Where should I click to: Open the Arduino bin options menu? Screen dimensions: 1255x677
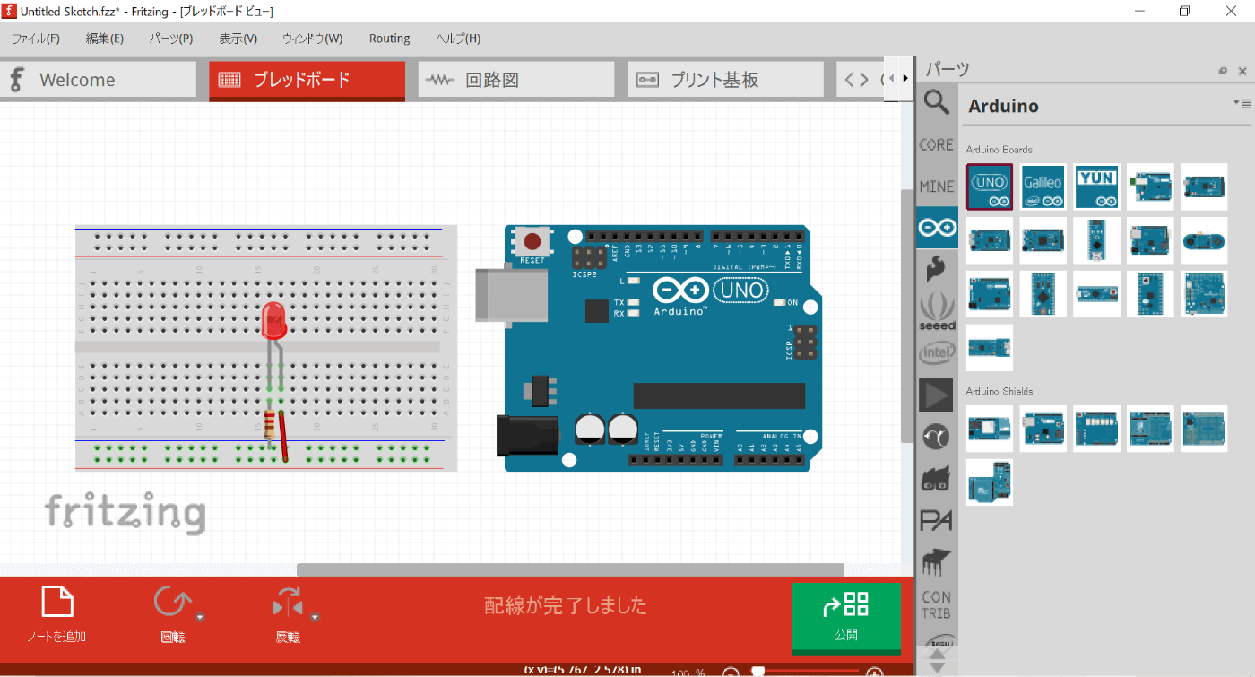point(1242,104)
